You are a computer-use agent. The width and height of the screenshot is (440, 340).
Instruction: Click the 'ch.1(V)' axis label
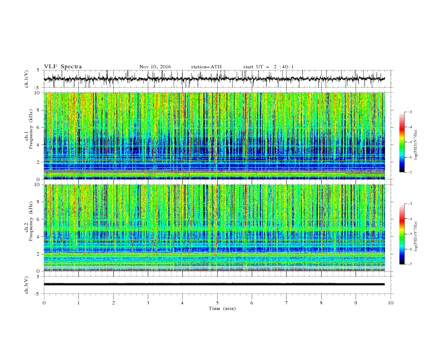[x=27, y=79]
